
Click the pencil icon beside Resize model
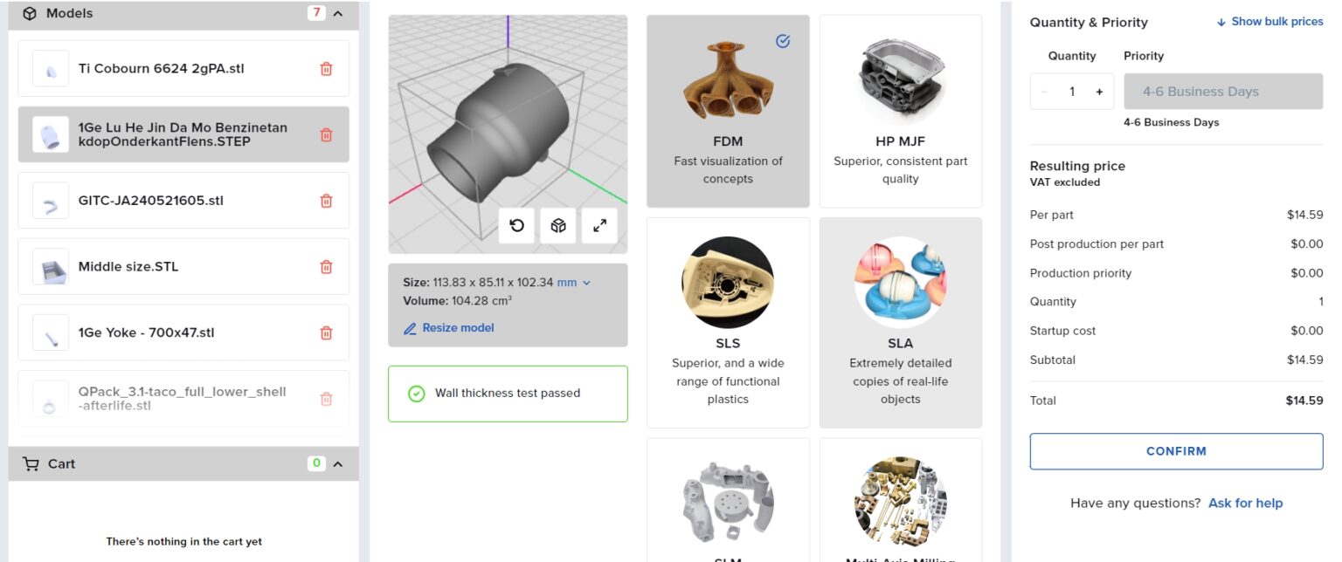pos(410,329)
